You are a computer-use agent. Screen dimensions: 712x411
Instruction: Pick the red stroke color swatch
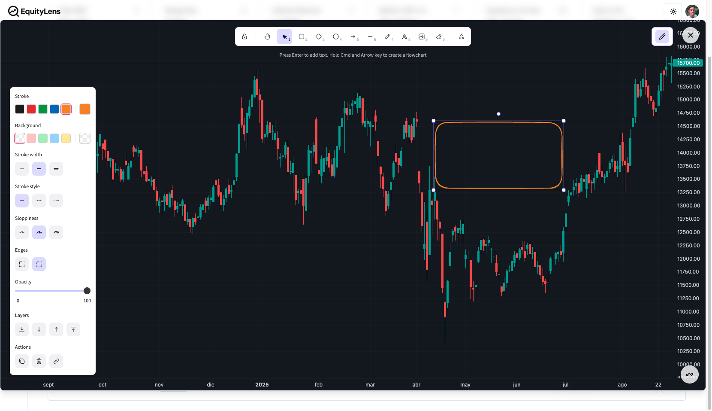coord(31,109)
